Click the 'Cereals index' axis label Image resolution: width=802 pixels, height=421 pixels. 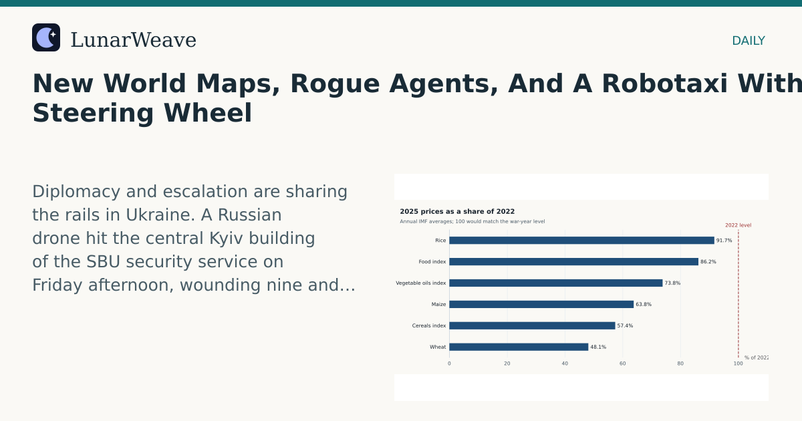(x=429, y=326)
